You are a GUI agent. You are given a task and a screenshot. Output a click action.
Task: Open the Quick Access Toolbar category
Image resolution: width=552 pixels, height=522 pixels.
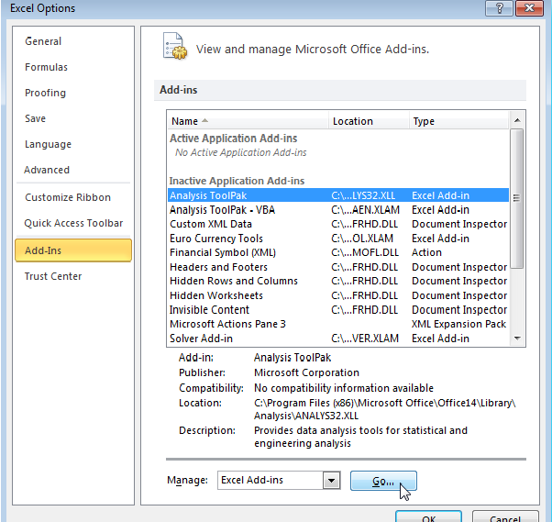(73, 223)
